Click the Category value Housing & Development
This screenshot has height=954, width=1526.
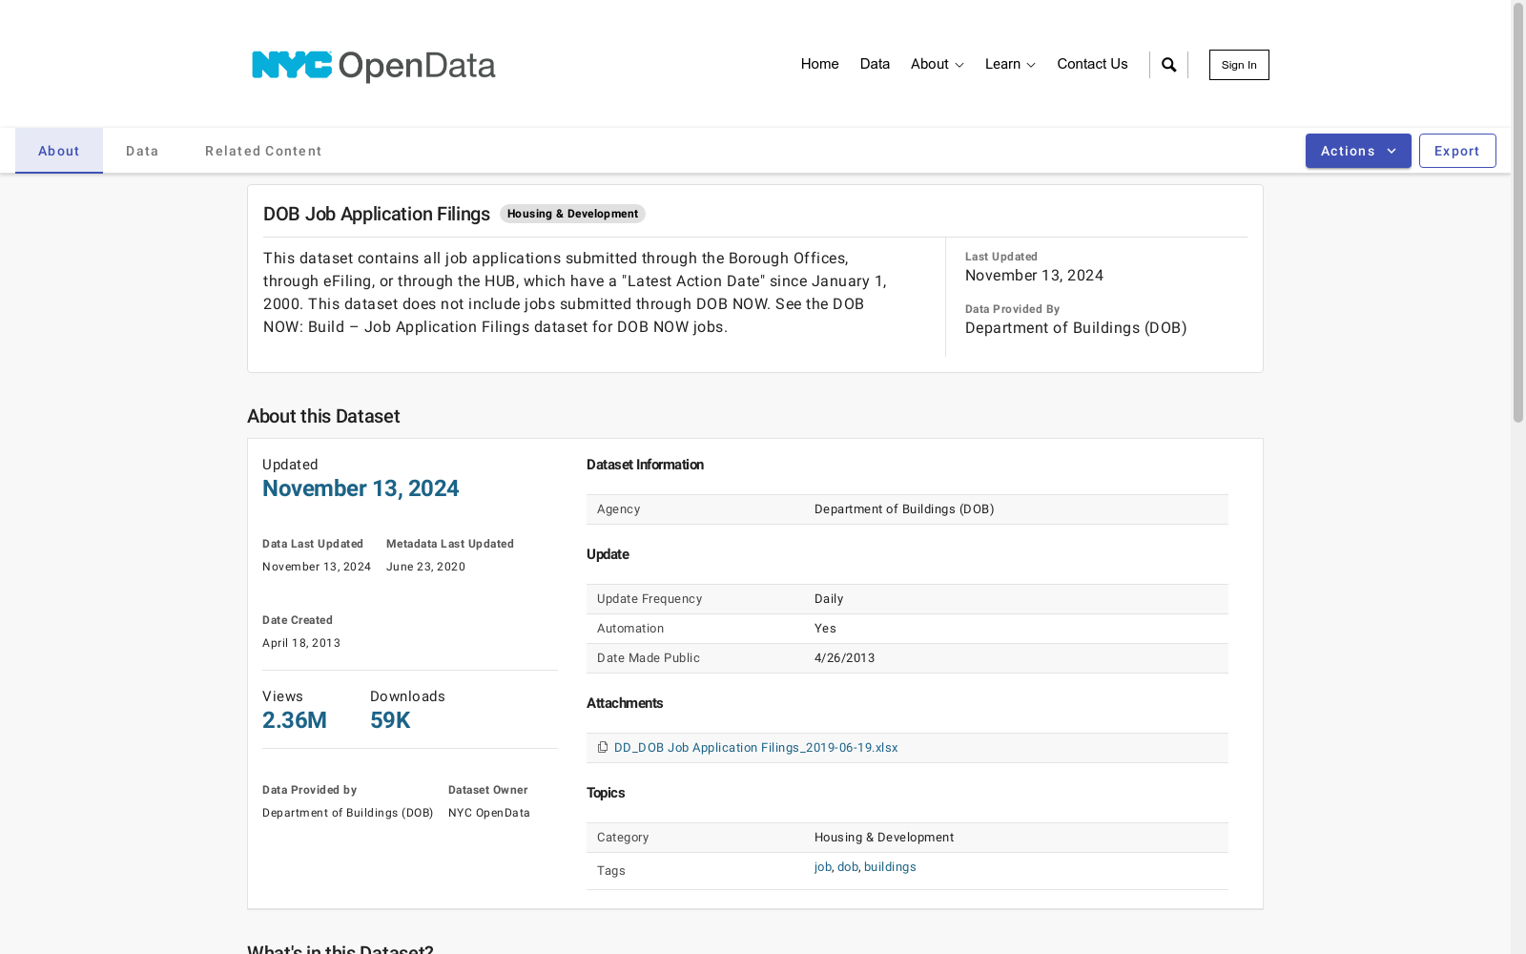click(884, 838)
